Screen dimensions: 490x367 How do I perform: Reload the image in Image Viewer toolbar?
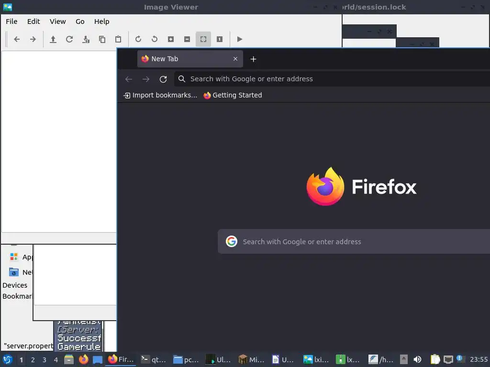[69, 39]
